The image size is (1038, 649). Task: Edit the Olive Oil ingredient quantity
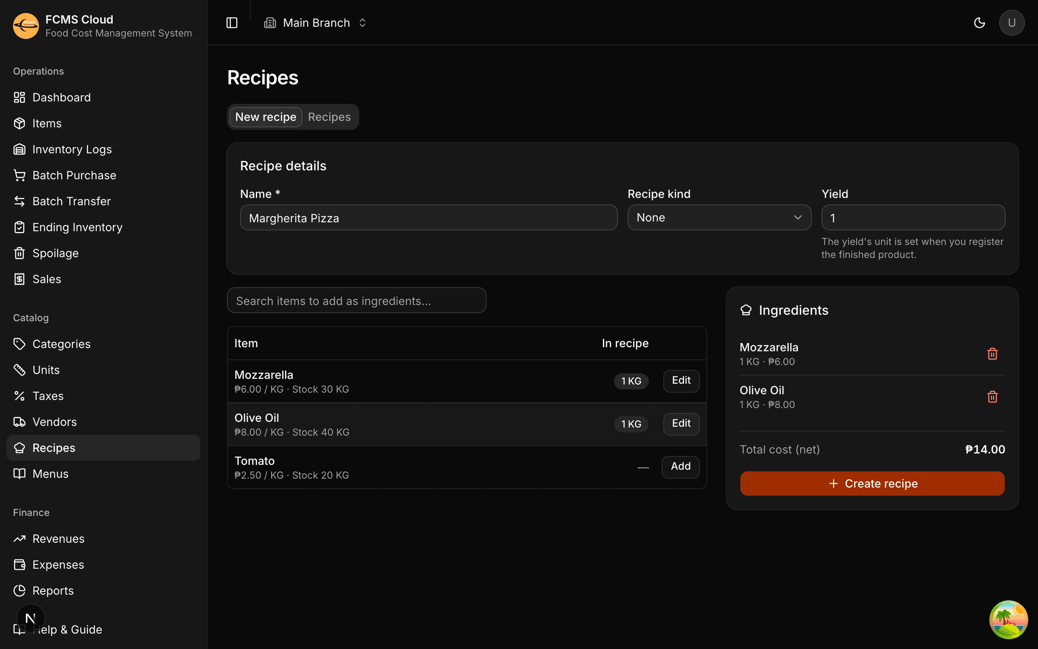pyautogui.click(x=681, y=423)
